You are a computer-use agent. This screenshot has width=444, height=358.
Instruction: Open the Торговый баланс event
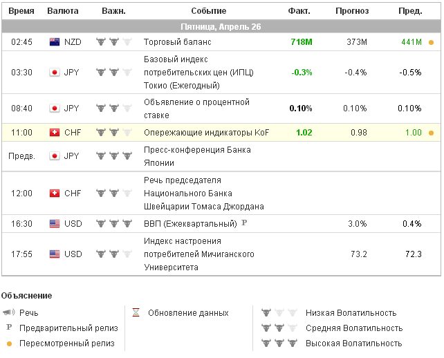[167, 42]
